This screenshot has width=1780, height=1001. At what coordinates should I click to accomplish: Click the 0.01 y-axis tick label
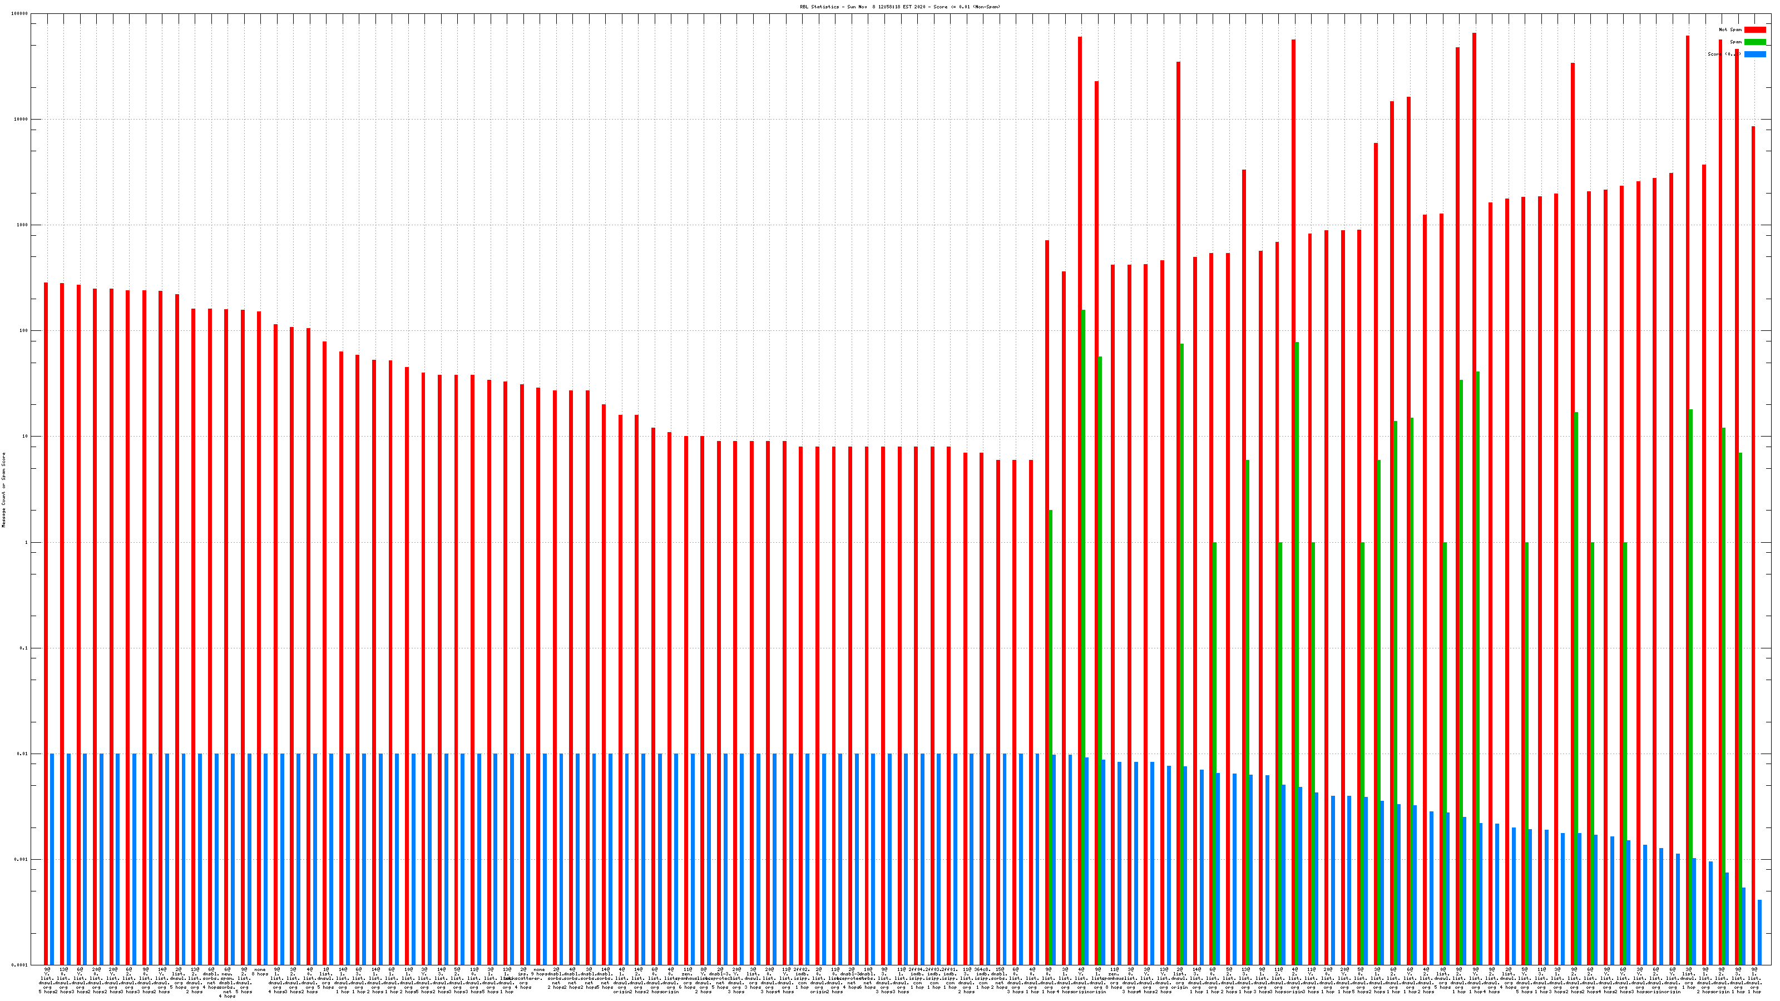click(x=23, y=755)
